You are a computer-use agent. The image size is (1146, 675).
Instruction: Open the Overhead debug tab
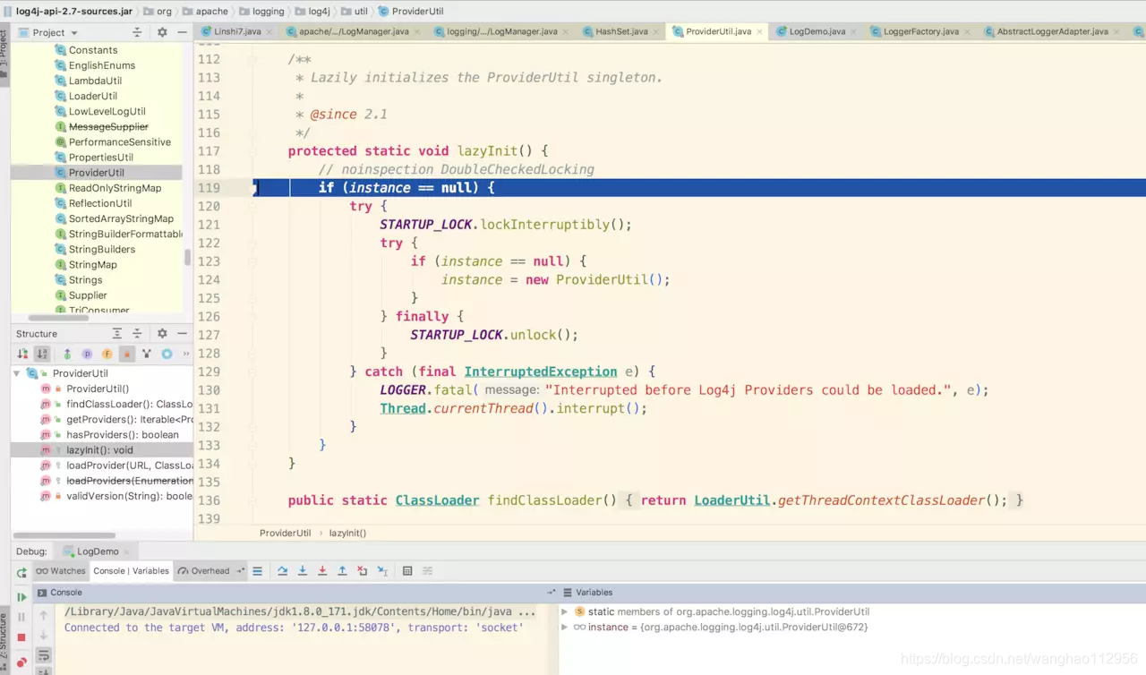(204, 570)
